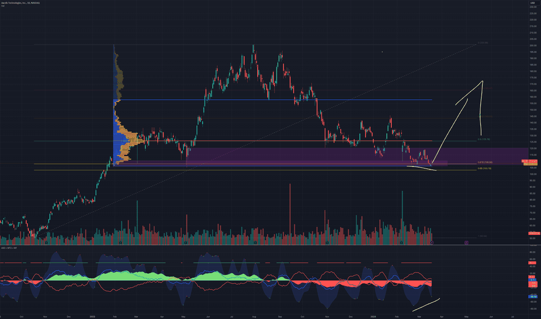541x319 pixels.
Task: Select the 0.5 (125.76) Fibonacci level label
Action: coord(484,139)
